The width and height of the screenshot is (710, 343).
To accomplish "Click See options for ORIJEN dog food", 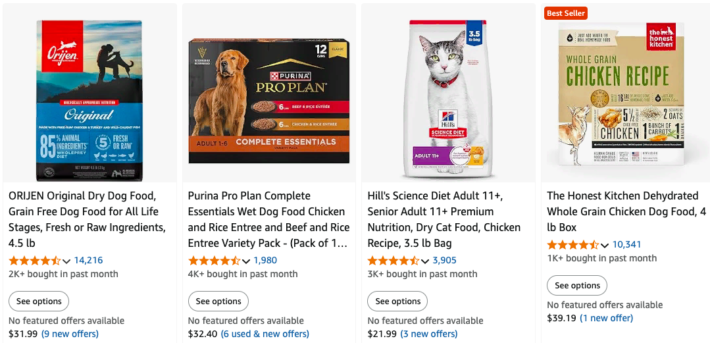I will (39, 302).
